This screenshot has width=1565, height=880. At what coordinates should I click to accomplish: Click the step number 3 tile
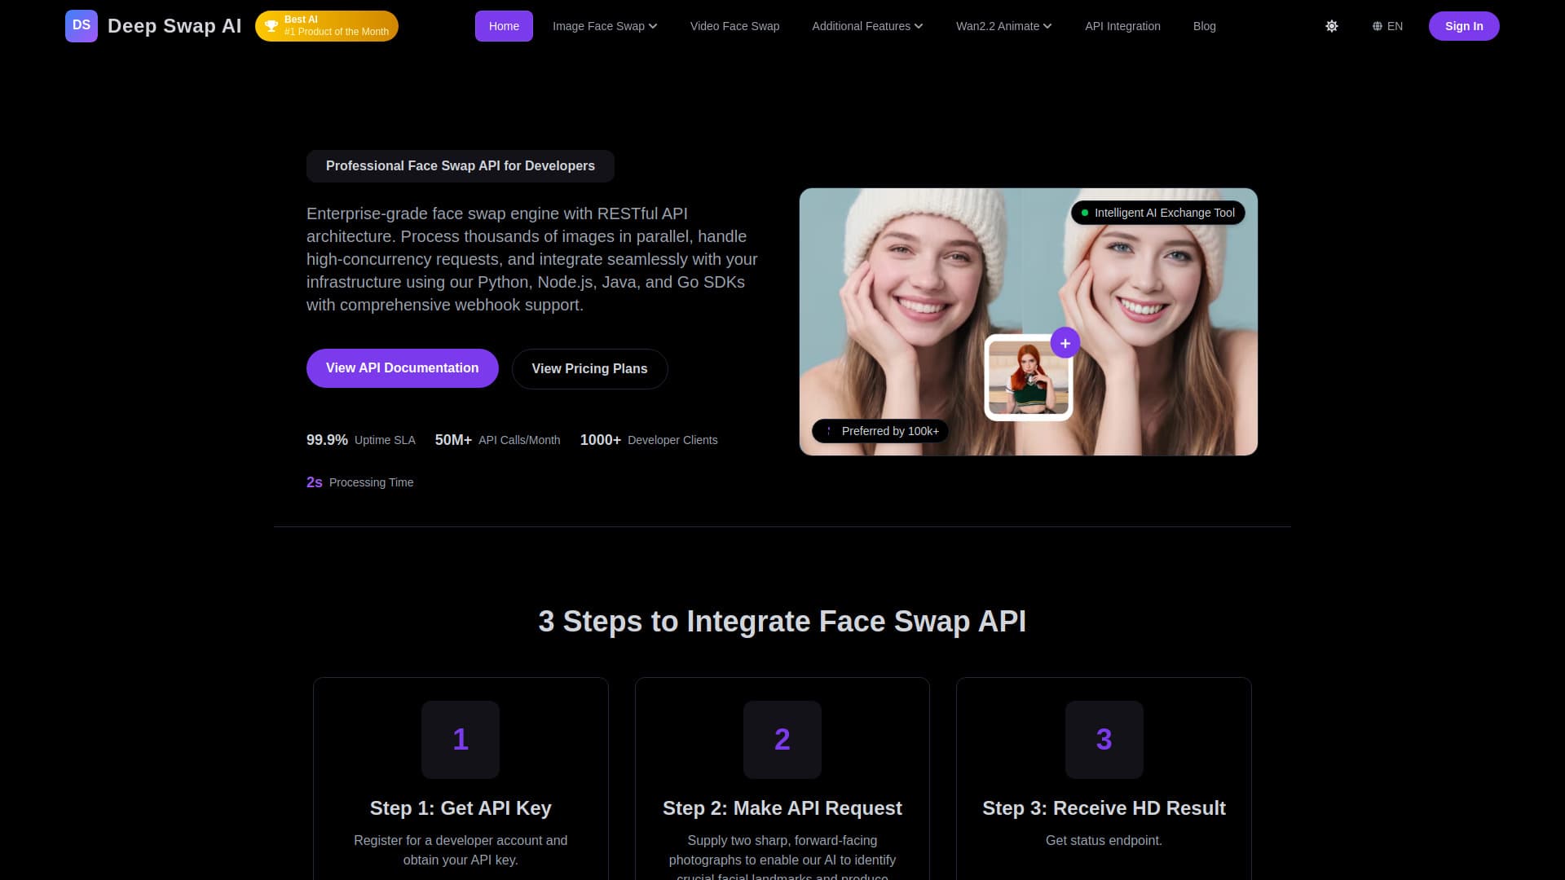click(1104, 739)
